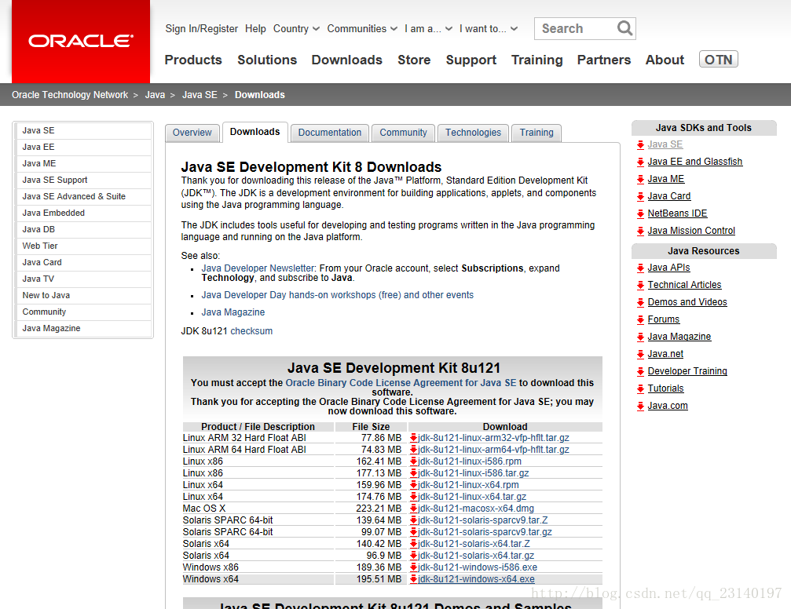Open the Products menu

click(193, 60)
